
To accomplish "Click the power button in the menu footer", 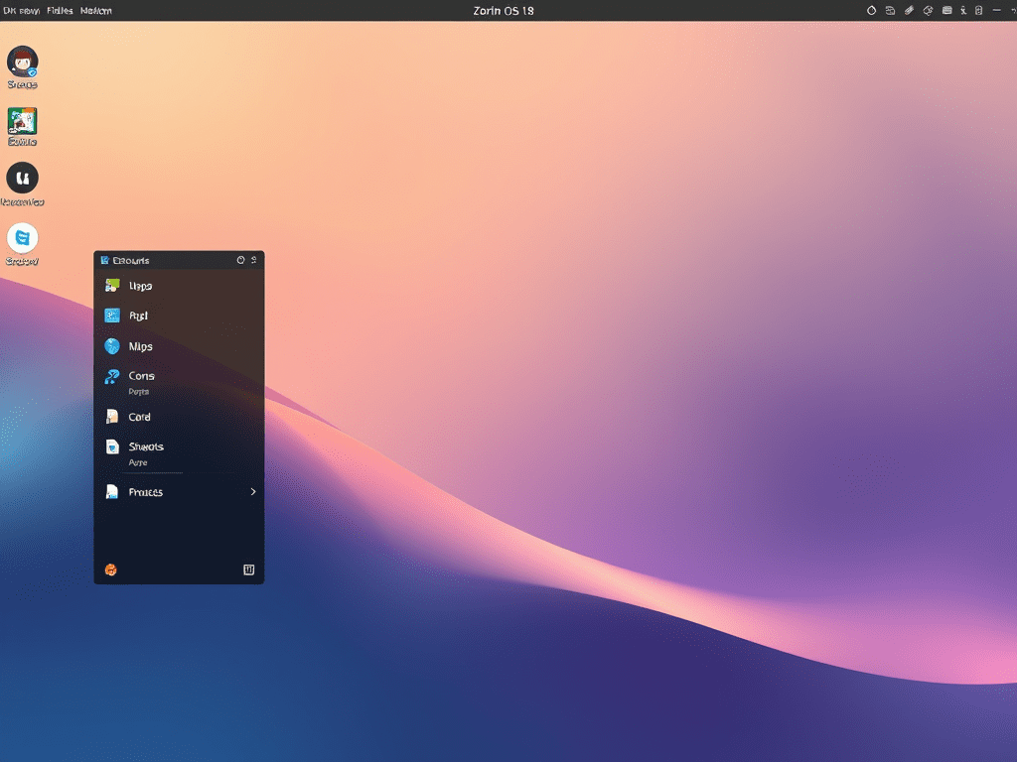I will pos(247,570).
